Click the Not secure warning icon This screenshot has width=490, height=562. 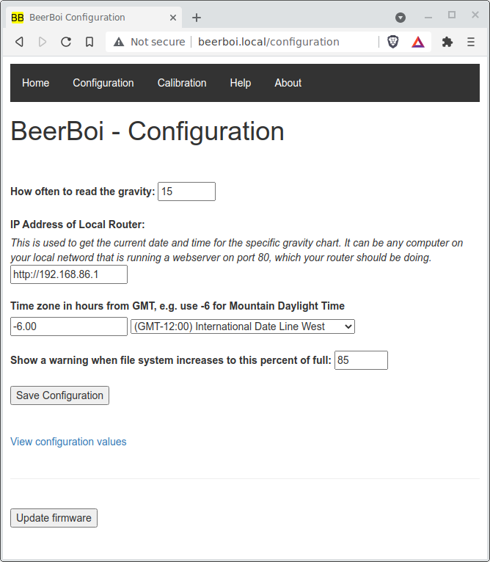pos(119,42)
